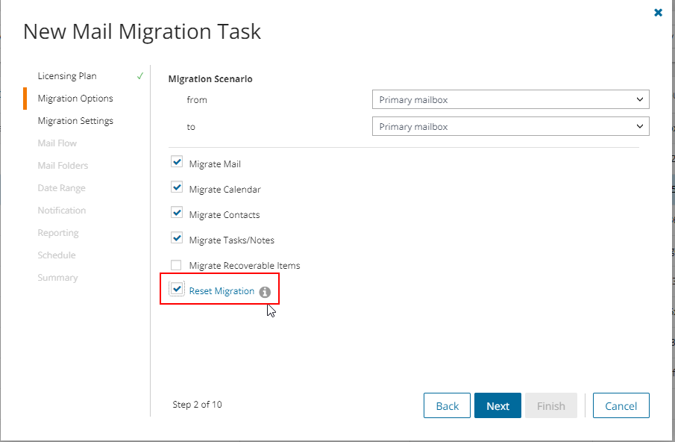Image resolution: width=675 pixels, height=442 pixels.
Task: Click the Summary step in sidebar
Action: 57,278
